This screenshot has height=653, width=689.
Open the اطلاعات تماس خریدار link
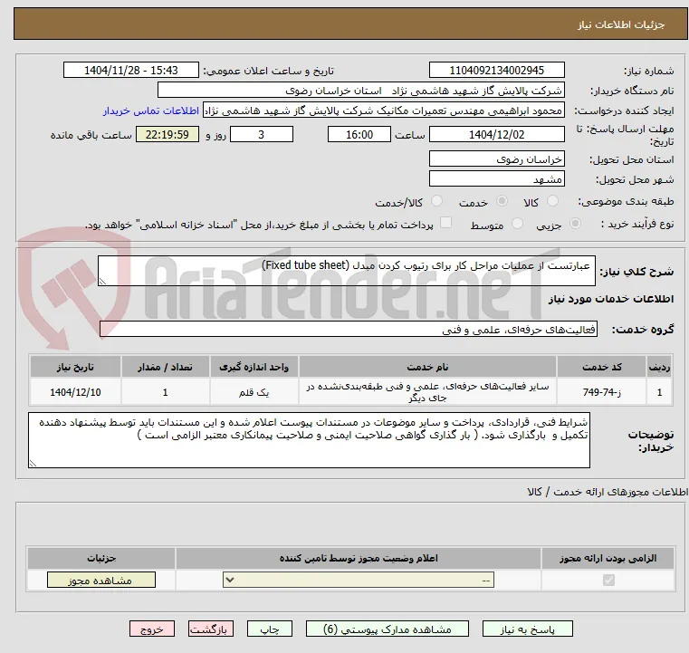click(x=151, y=110)
